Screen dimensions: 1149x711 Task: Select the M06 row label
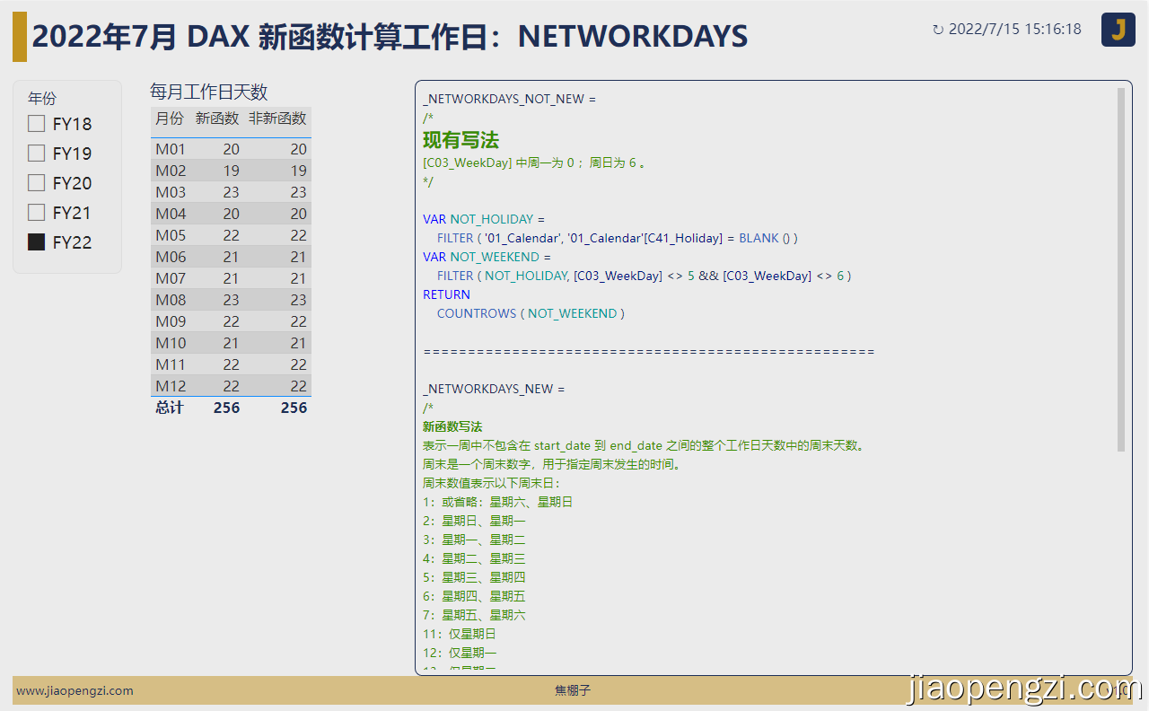click(171, 257)
